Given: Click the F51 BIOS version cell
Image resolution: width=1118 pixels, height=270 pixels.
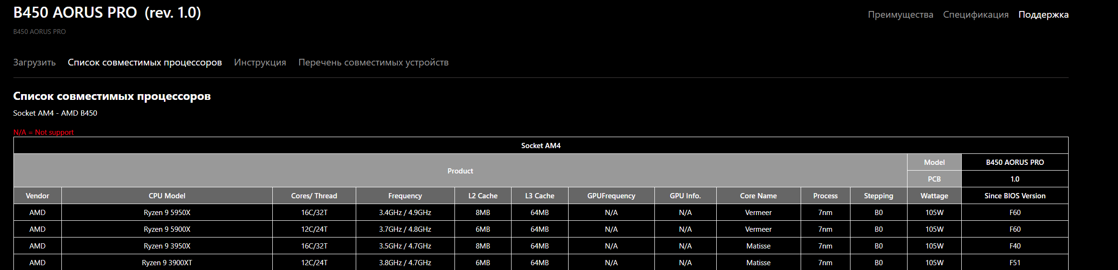Looking at the screenshot, I should (x=1015, y=262).
